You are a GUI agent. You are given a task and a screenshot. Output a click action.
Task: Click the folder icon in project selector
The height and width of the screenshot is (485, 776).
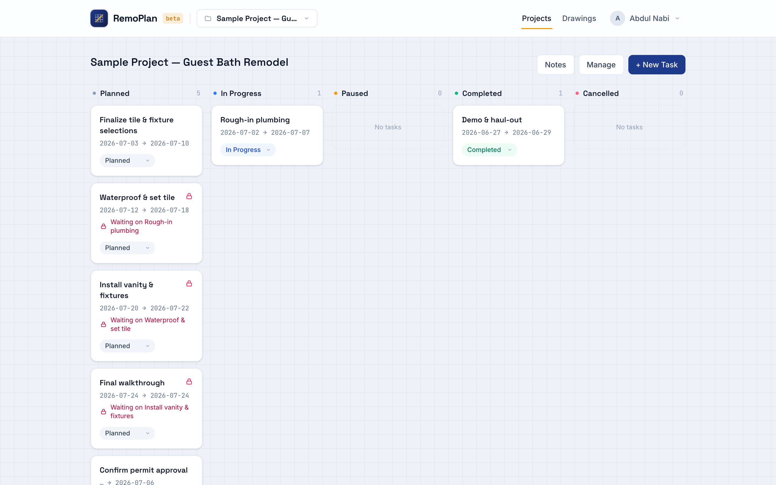coord(208,19)
